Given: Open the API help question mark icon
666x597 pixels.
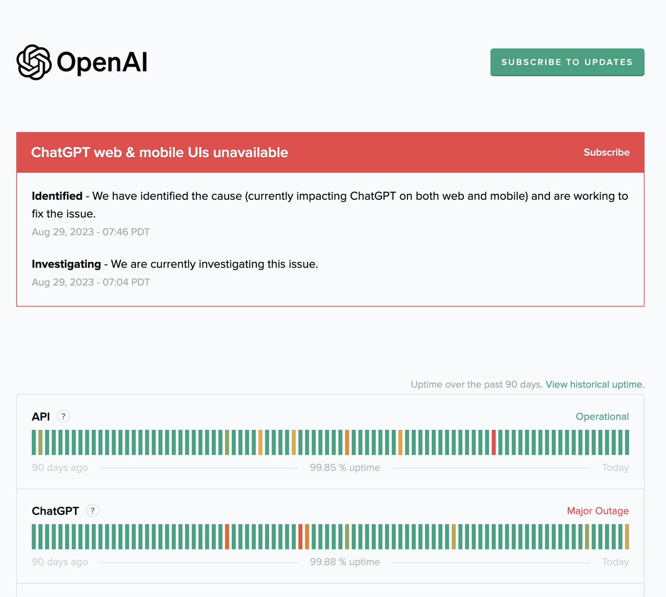Looking at the screenshot, I should click(x=63, y=417).
